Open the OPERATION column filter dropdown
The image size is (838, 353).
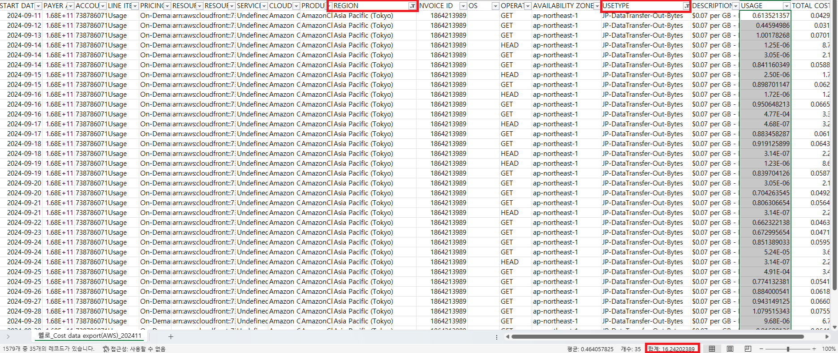(x=528, y=6)
